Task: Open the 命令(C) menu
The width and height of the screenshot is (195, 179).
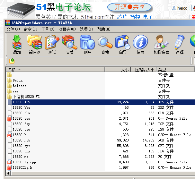Action: (31, 29)
